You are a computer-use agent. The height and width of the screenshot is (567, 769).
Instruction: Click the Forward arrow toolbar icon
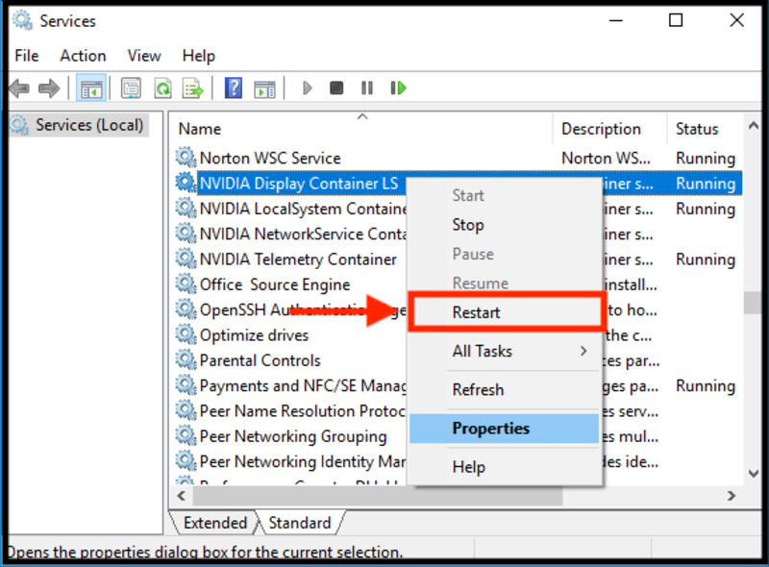(49, 88)
